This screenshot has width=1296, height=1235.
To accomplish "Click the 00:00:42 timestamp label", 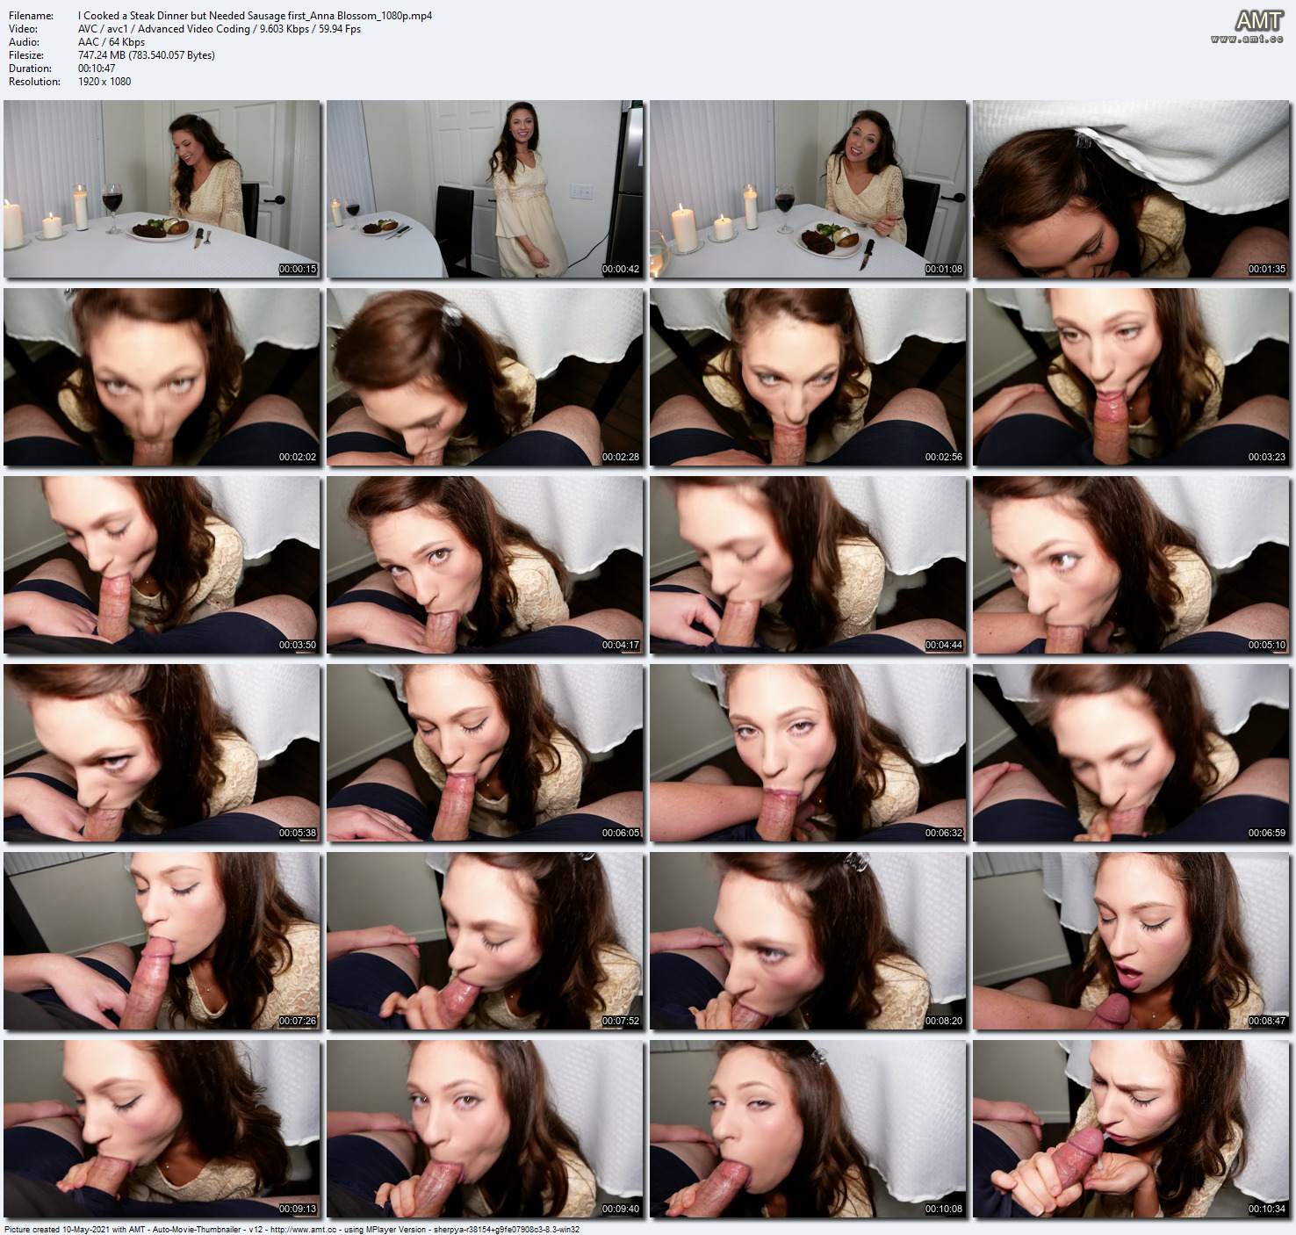I will (x=621, y=270).
